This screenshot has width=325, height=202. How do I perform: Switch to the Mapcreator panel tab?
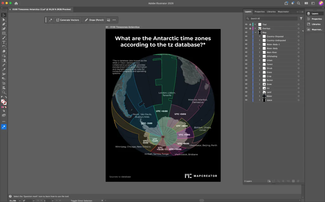coord(283,12)
